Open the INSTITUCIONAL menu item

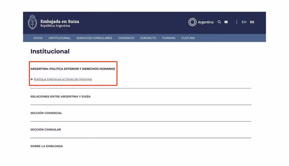[x=59, y=38]
